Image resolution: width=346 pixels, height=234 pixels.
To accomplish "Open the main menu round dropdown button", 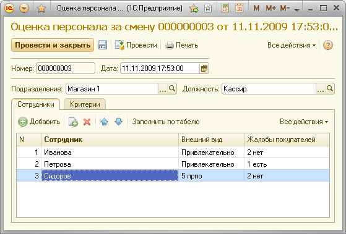I will tap(24, 9).
